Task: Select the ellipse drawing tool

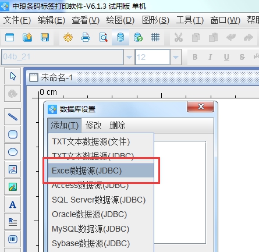Action: [13, 152]
